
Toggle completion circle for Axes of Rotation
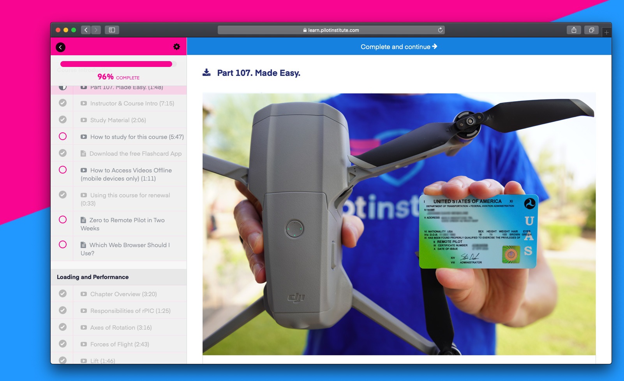[63, 327]
